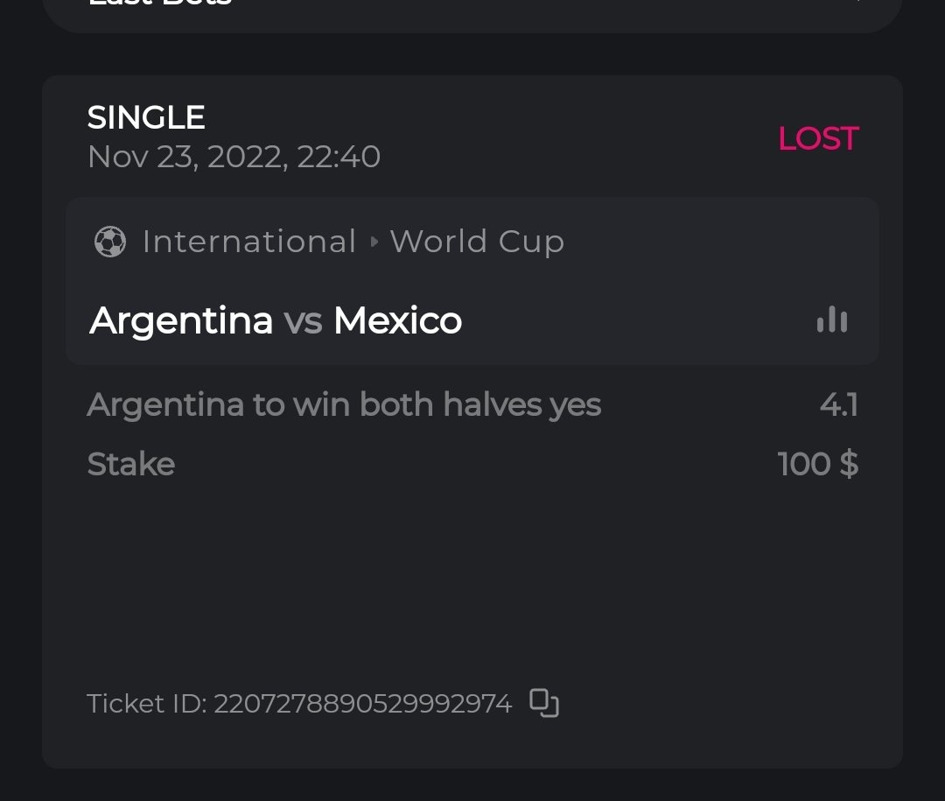This screenshot has height=801, width=945.
Task: Open the World Cup tournament link
Action: (477, 242)
